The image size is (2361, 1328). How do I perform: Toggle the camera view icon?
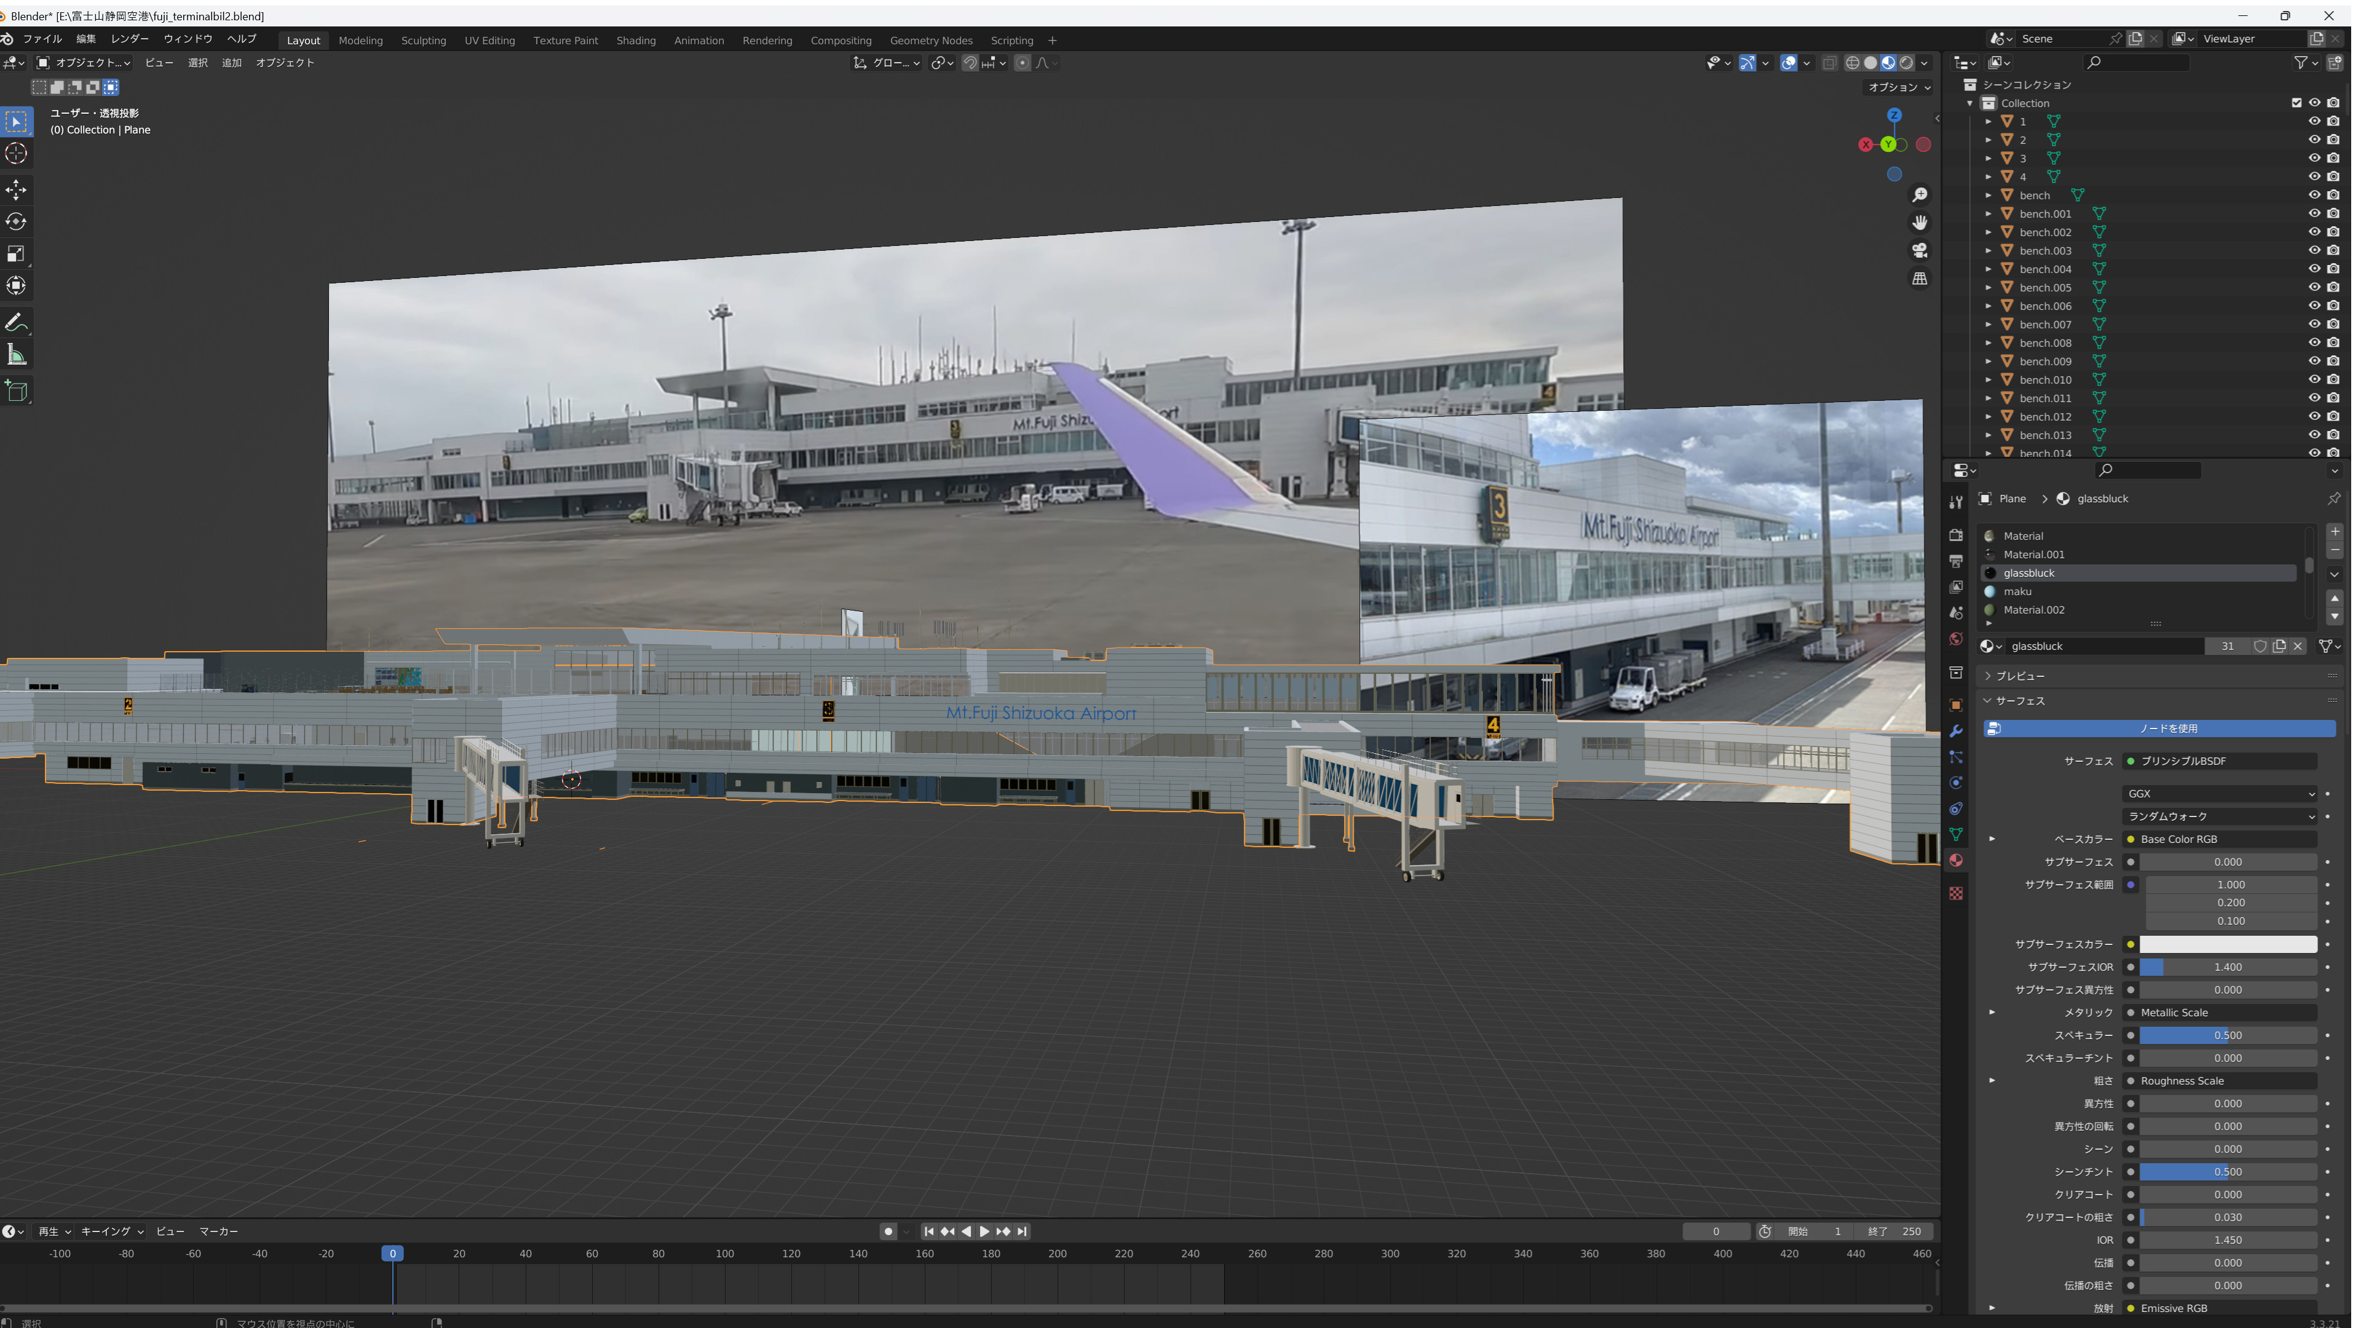[1919, 250]
